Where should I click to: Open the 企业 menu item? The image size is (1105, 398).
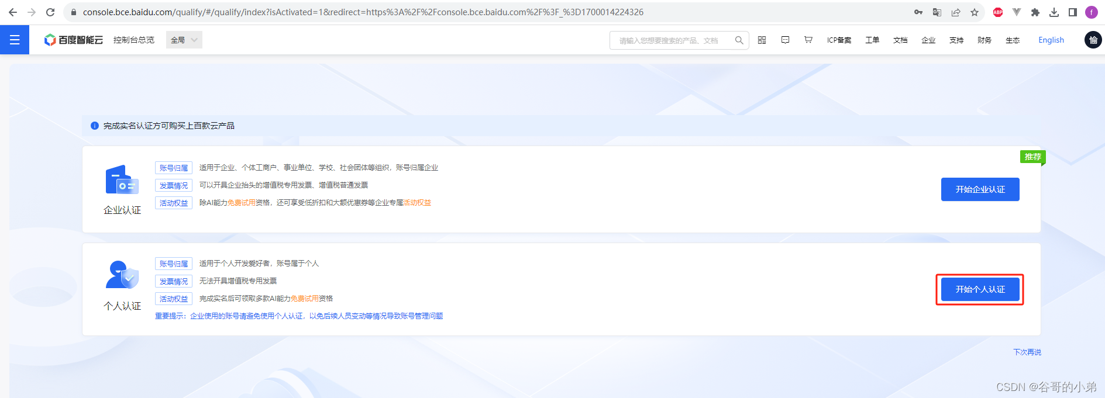point(928,40)
